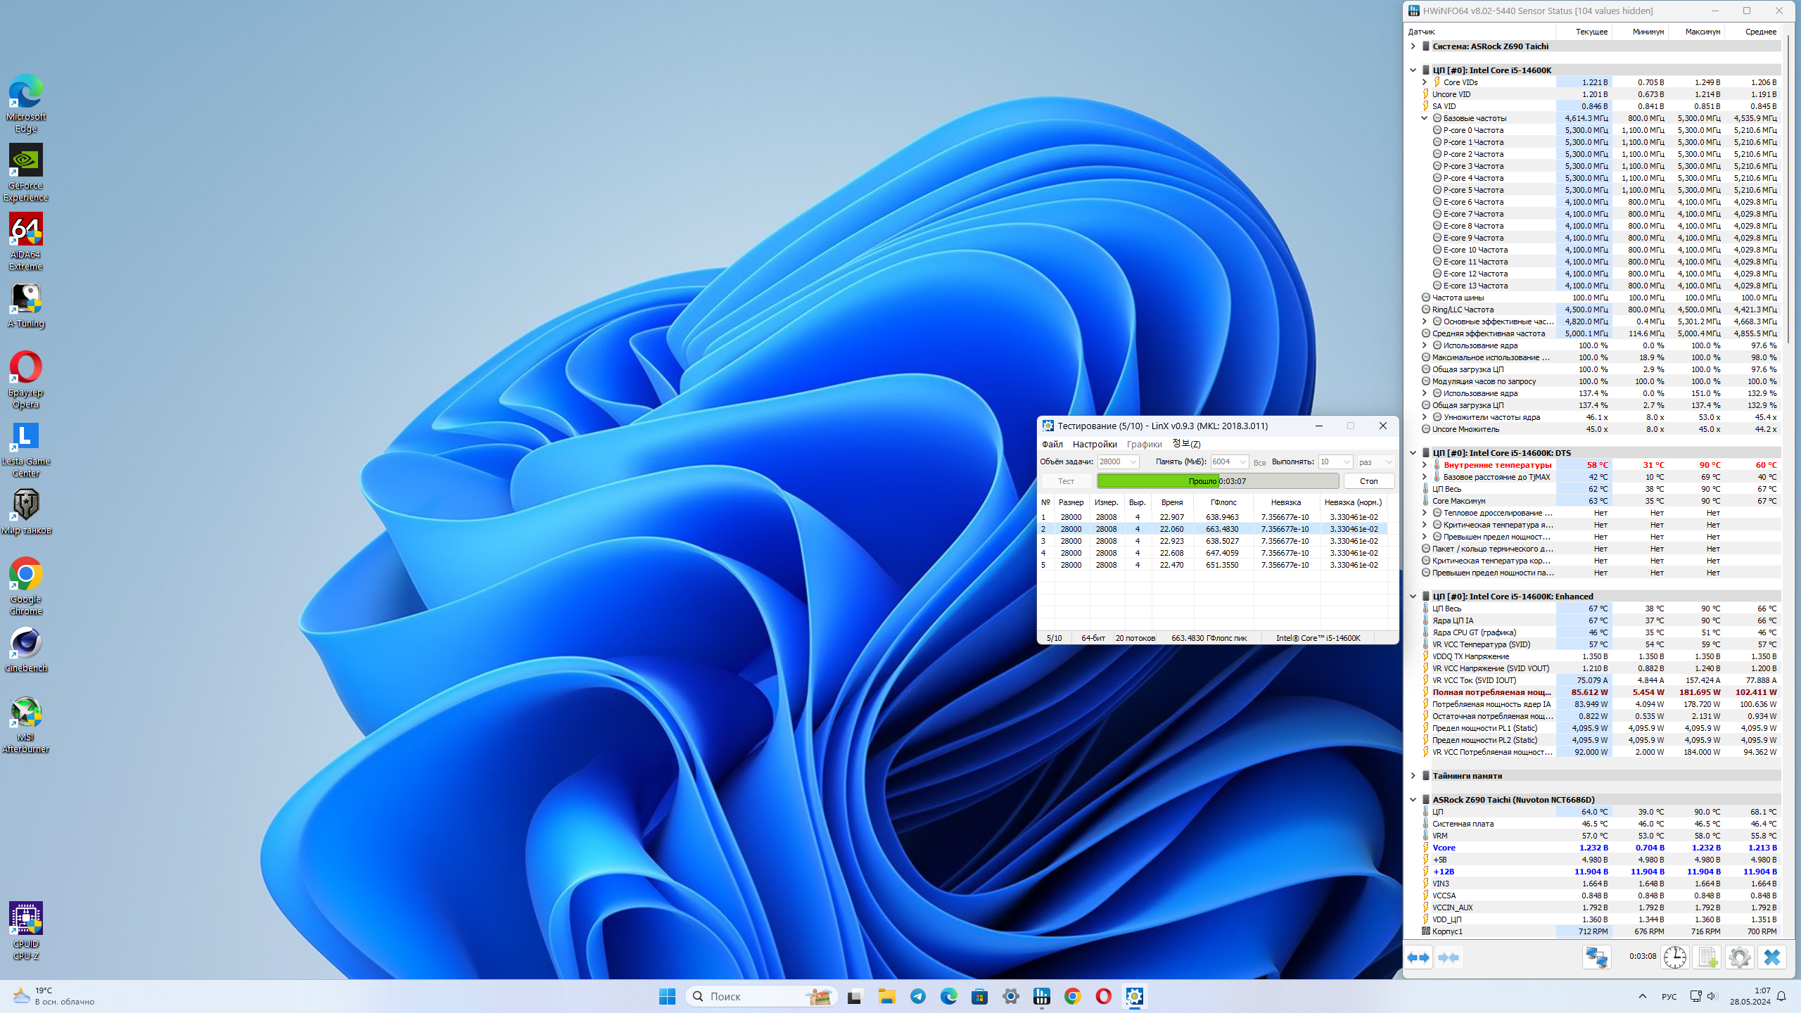Click the start-logging sheet icon with green plus

(x=1707, y=957)
